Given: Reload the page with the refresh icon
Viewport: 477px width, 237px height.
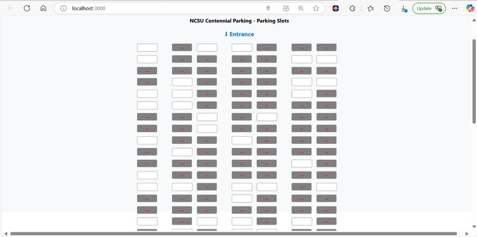Looking at the screenshot, I should 27,8.
